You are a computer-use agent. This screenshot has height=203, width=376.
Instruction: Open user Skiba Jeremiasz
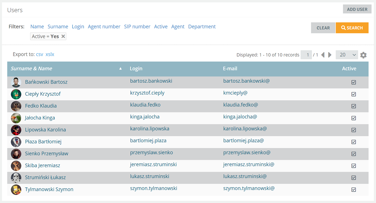pos(43,165)
